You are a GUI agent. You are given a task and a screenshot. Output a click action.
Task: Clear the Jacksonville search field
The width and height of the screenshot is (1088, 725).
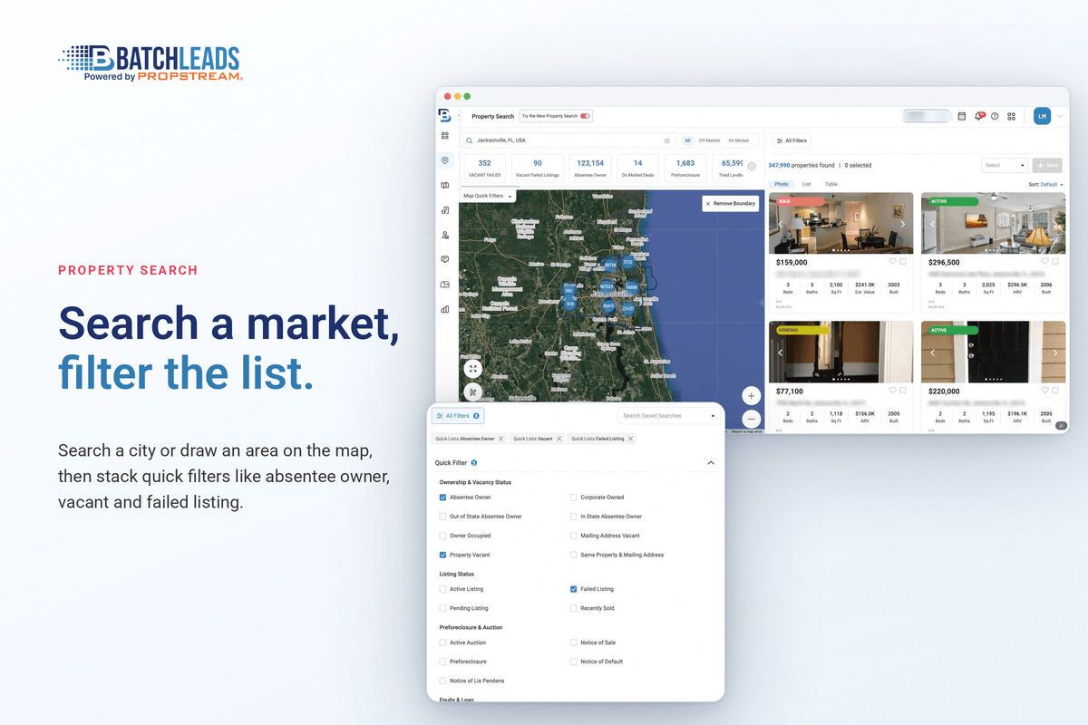[x=667, y=140]
